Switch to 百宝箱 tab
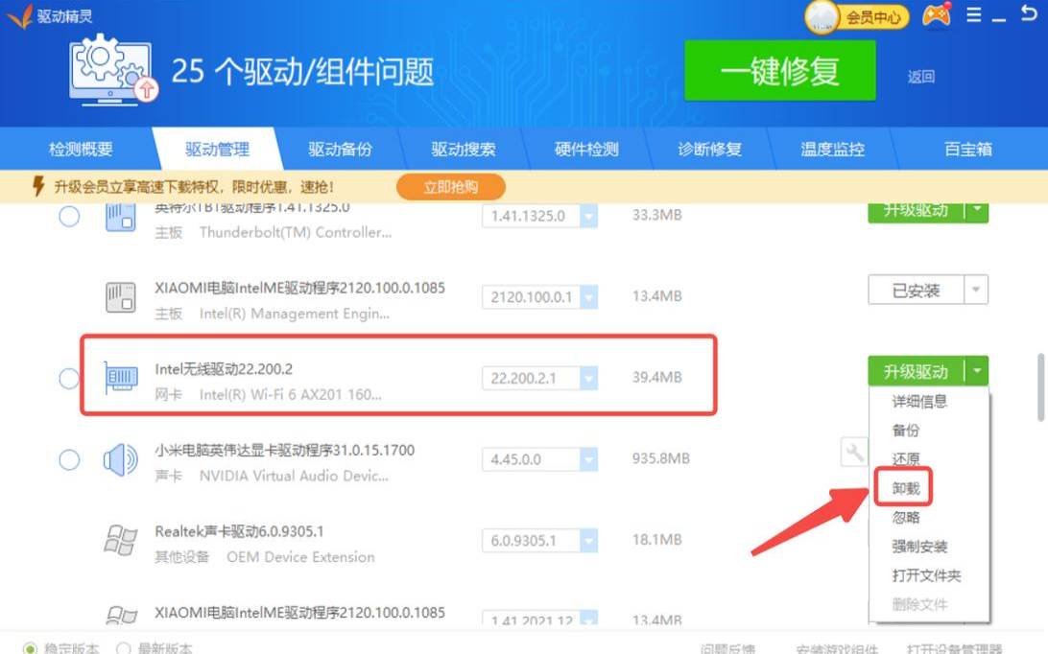The height and width of the screenshot is (654, 1048). point(967,149)
